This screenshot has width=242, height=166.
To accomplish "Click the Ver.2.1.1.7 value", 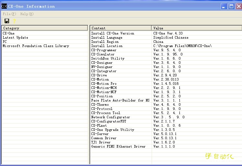I will 164,121.
